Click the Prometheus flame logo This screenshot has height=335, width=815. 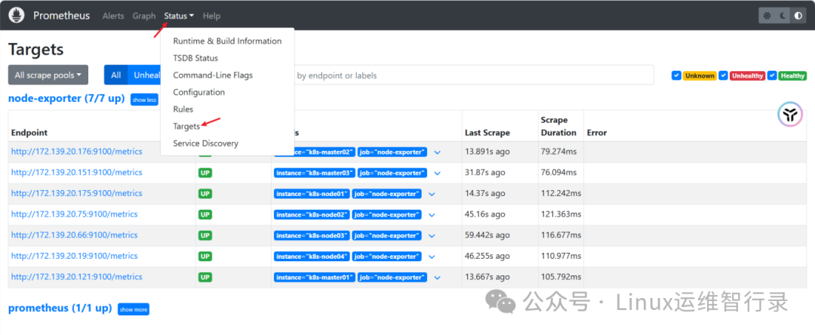(x=16, y=15)
